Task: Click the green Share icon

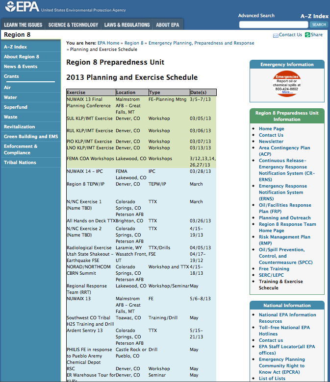Action: [307, 35]
